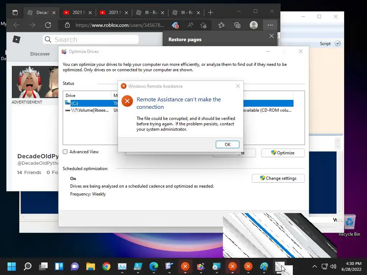The image size is (367, 275).
Task: Switch to Paint in the taskbar
Action: pos(264,266)
